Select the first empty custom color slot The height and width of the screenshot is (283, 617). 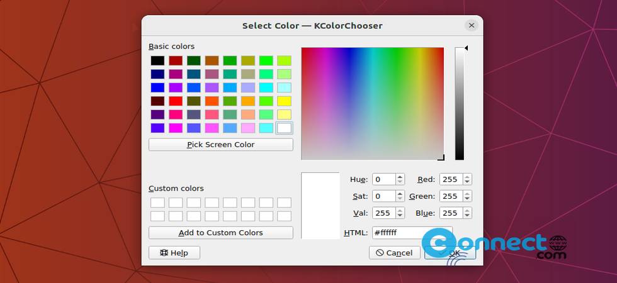tap(157, 203)
